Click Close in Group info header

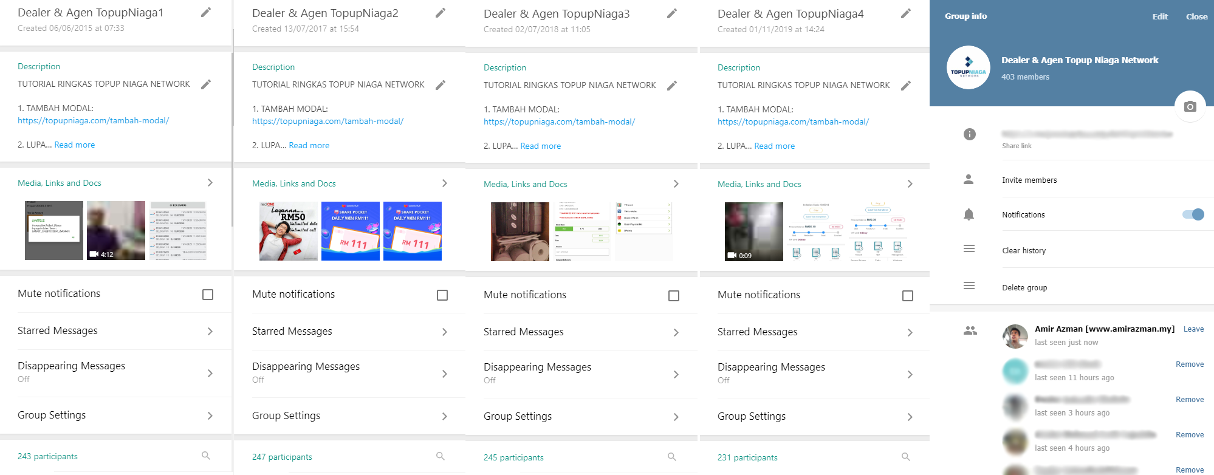point(1196,16)
